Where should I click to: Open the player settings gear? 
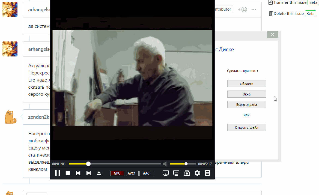click(197, 173)
